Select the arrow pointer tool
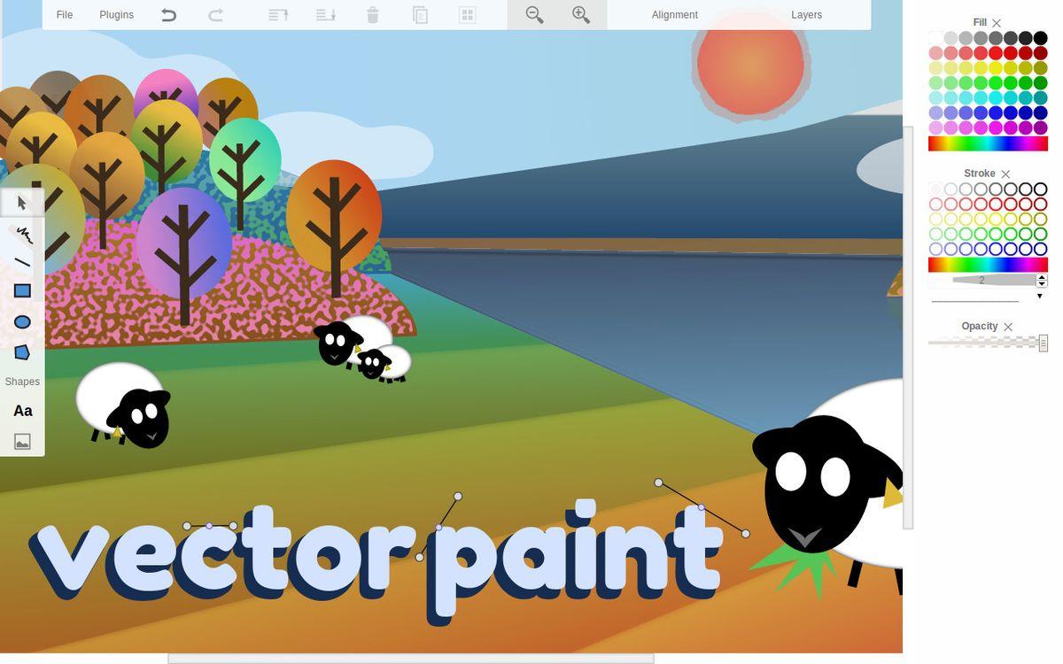 [x=22, y=203]
